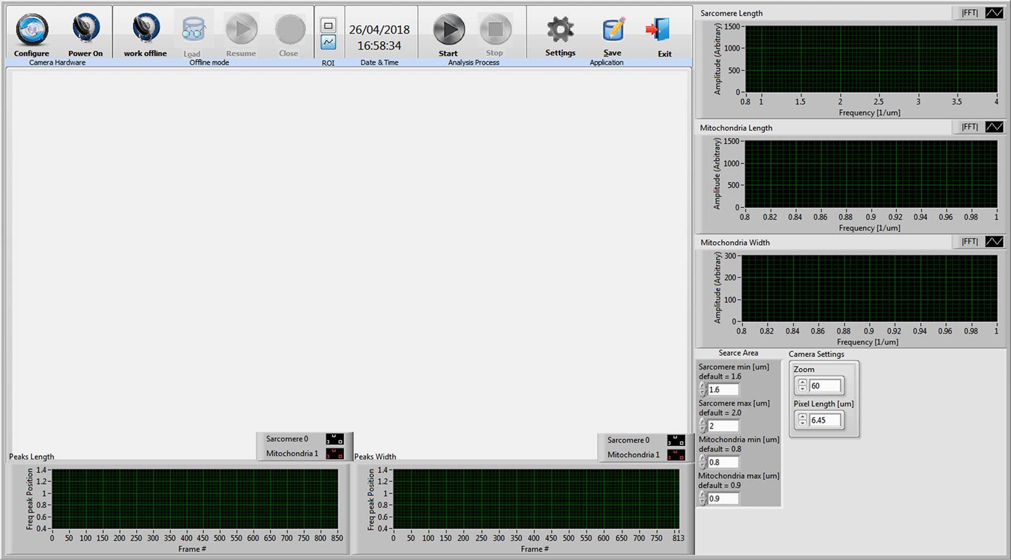This screenshot has width=1011, height=560.
Task: Click the Zoom stepper arrows
Action: point(802,386)
